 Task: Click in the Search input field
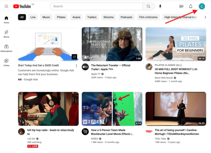coord(96,6)
